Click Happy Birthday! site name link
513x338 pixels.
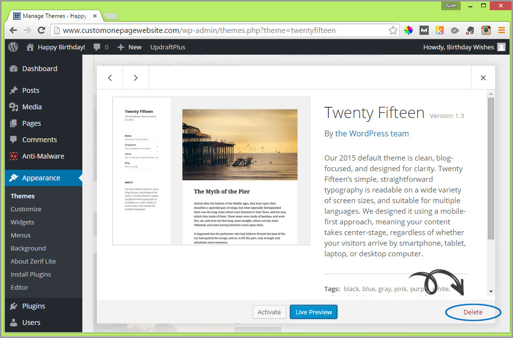click(62, 47)
